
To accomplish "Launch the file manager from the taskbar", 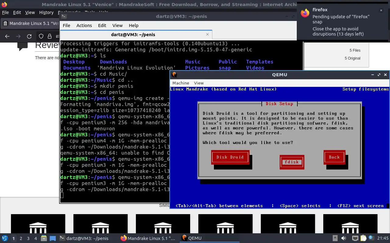I will coord(43,238).
